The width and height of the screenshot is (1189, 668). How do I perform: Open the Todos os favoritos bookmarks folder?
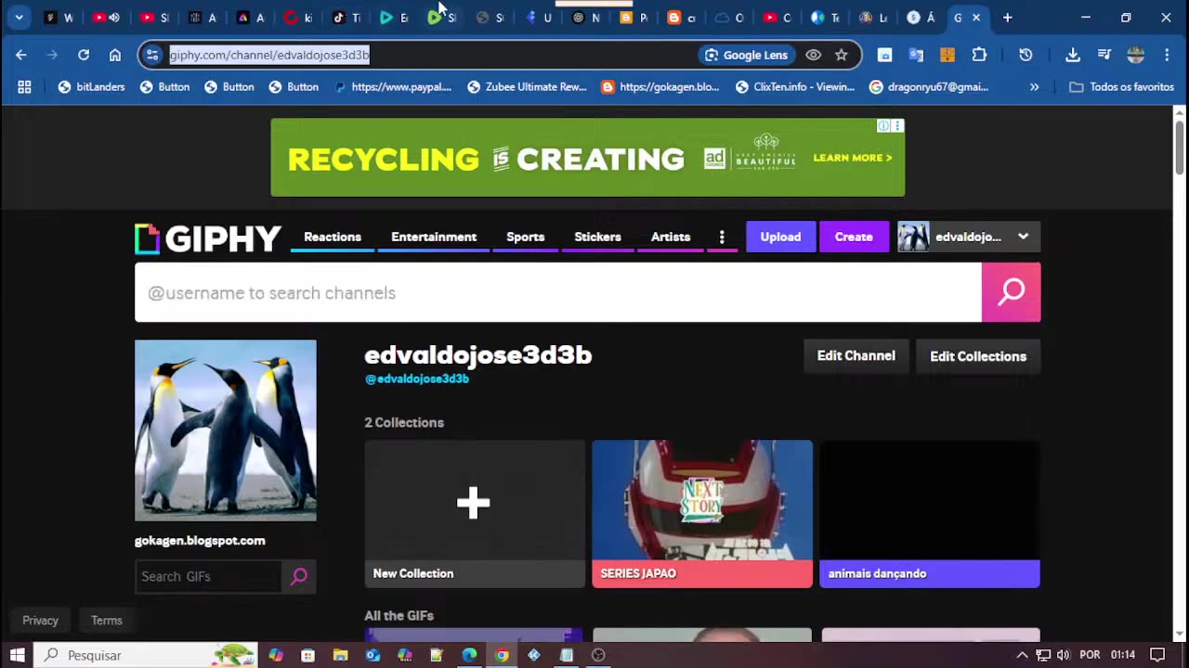[x=1122, y=86]
